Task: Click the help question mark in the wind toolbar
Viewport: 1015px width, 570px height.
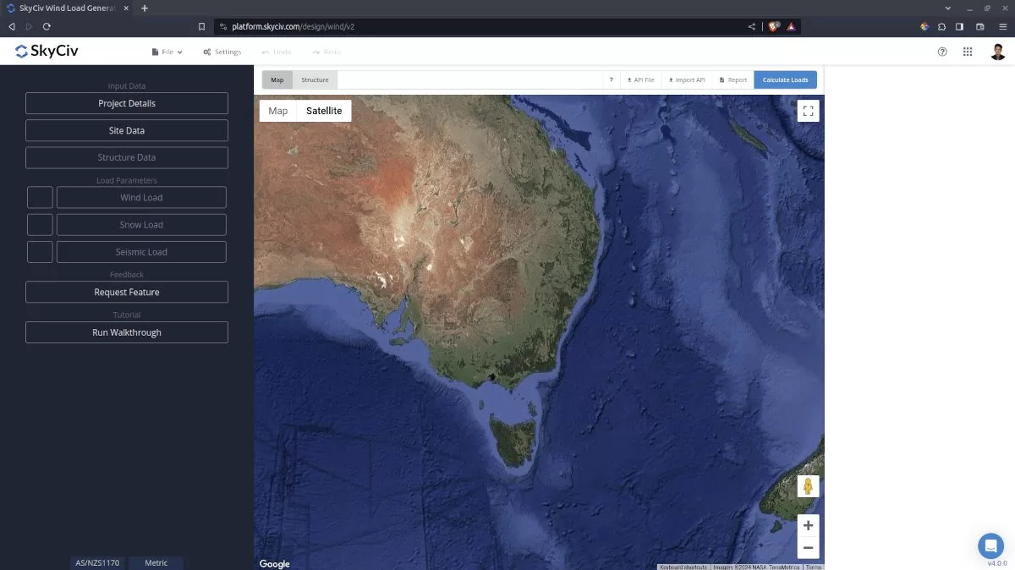Action: pos(611,79)
